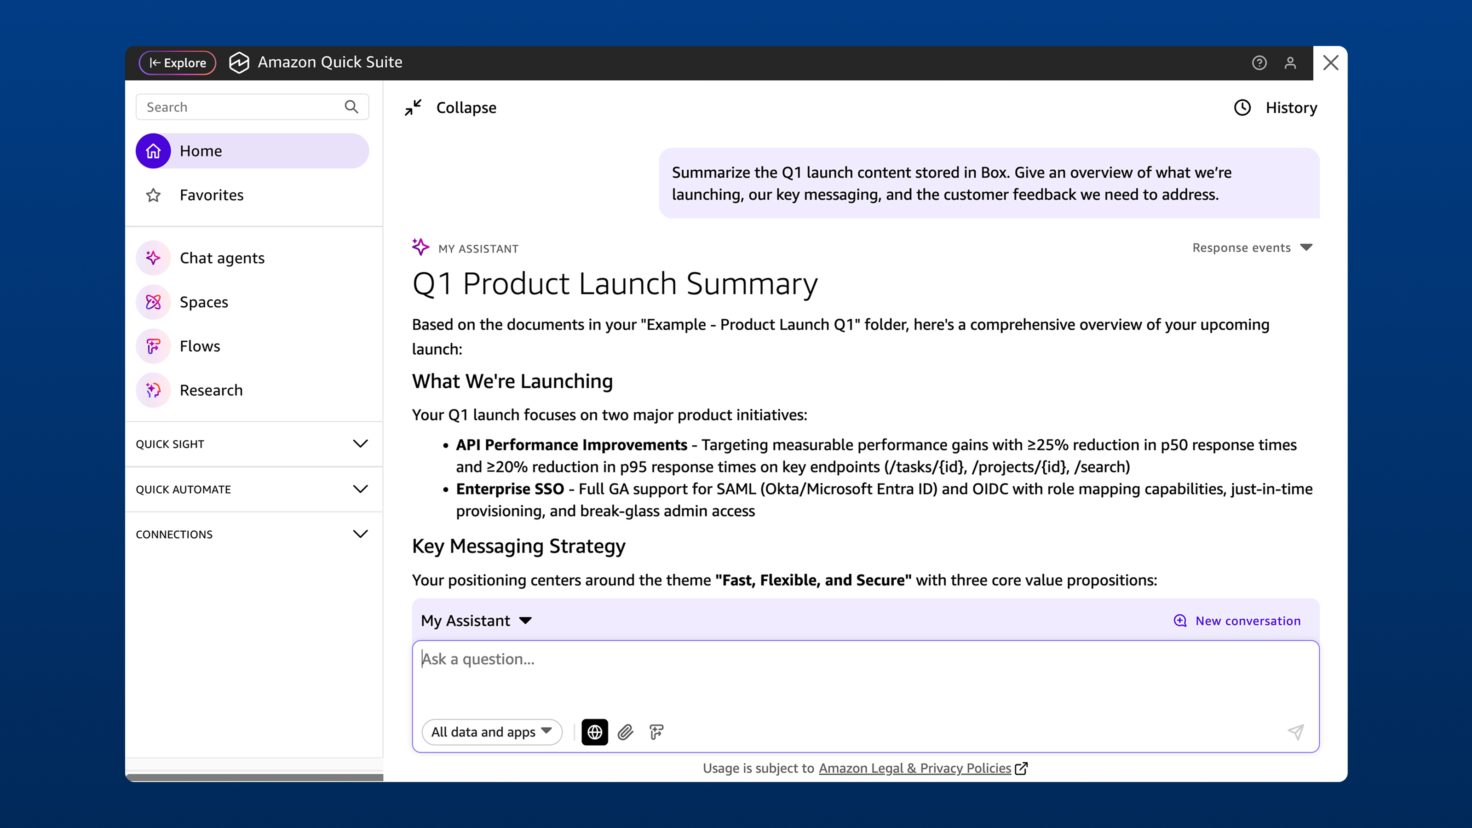Viewport: 1472px width, 828px height.
Task: Click the search magnifier icon
Action: [351, 107]
